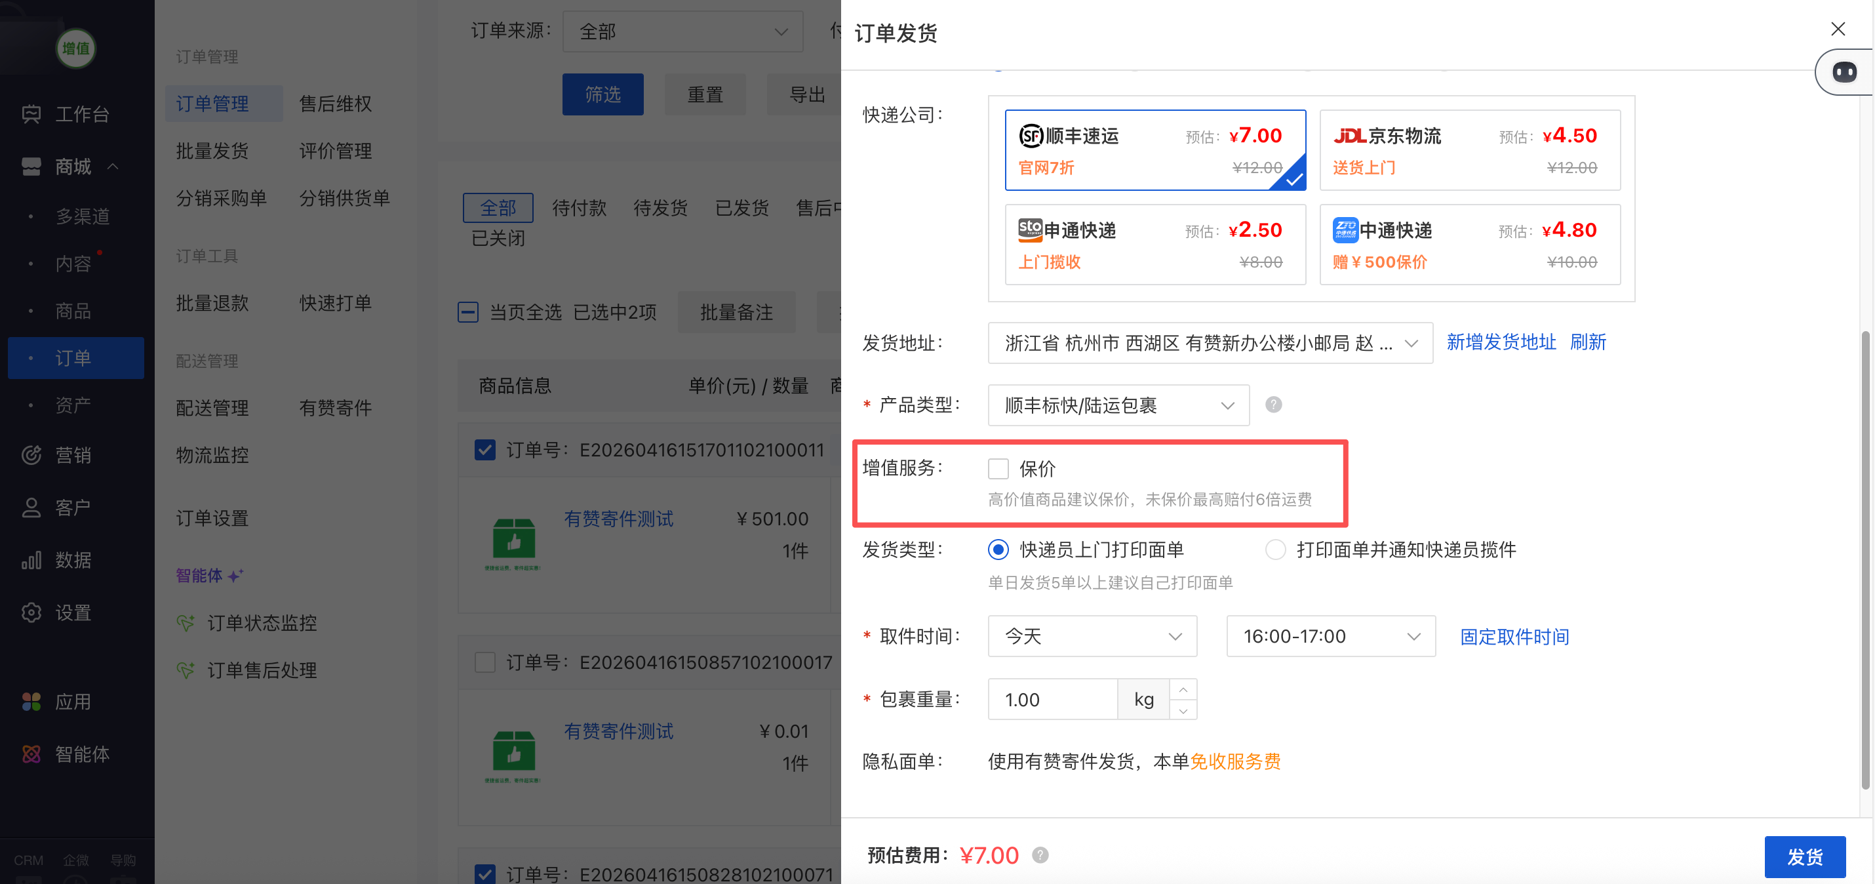Open 客户 customer icon in the sidebar
The image size is (1875, 884).
tap(31, 507)
